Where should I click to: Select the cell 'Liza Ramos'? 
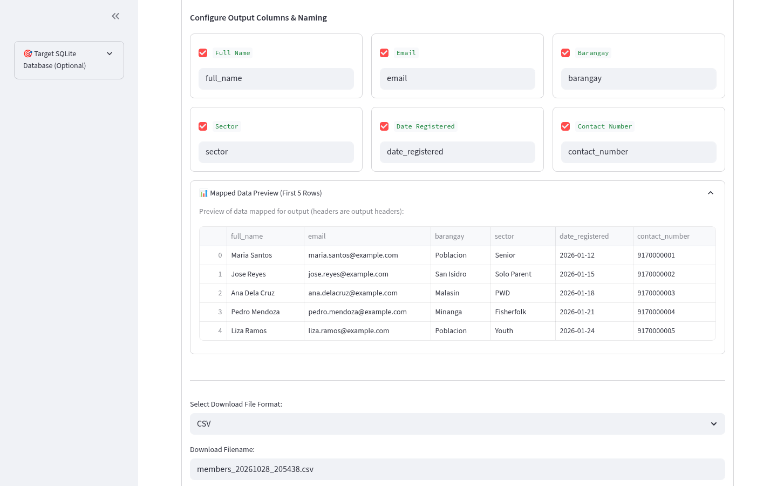click(265, 331)
